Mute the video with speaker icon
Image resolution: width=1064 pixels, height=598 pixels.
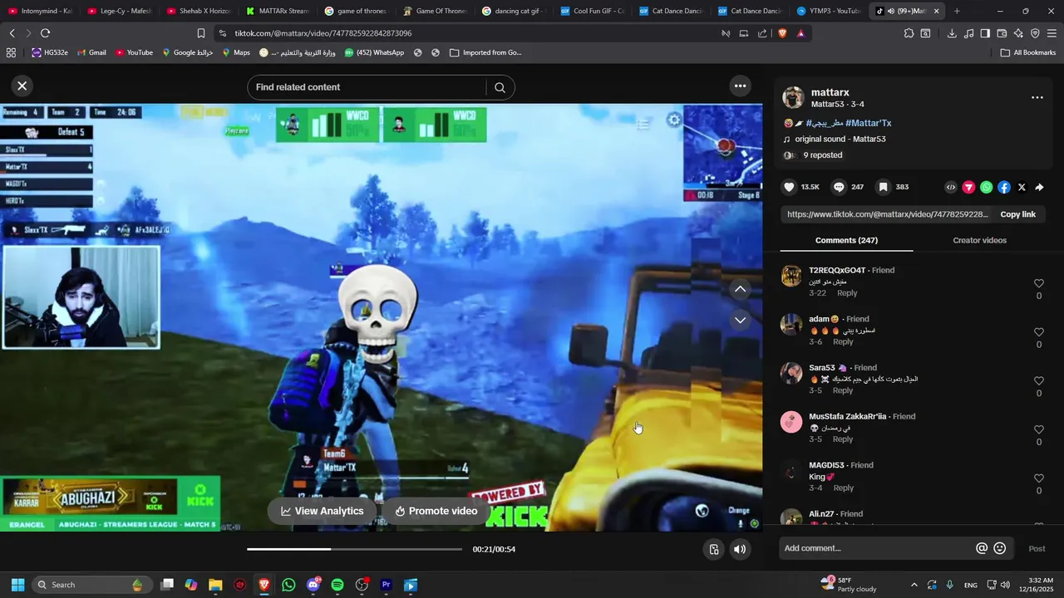coord(740,549)
